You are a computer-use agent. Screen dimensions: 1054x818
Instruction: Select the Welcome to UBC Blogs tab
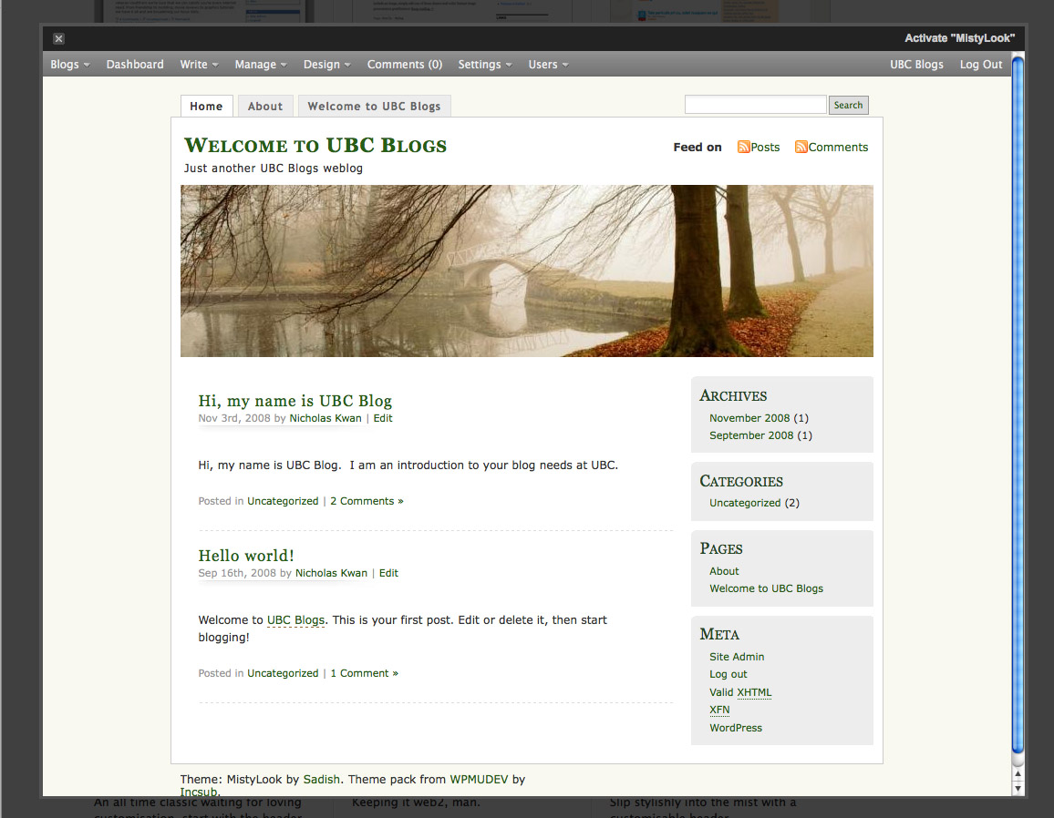[375, 106]
